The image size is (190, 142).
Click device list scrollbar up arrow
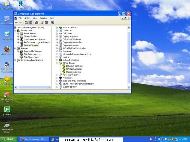(129, 28)
